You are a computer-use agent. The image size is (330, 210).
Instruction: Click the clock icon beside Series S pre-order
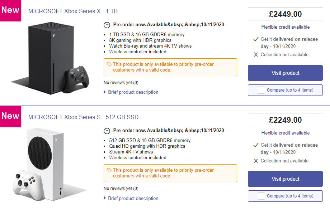pyautogui.click(x=107, y=131)
